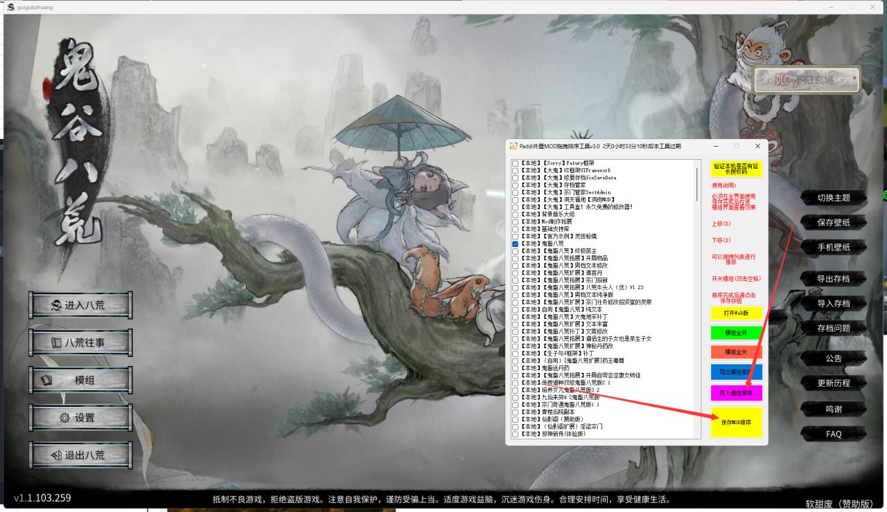Screen dimensions: 887x512
Task: Check 【鬼畜八荒补丁】文案修改 mod
Action: tap(516, 331)
